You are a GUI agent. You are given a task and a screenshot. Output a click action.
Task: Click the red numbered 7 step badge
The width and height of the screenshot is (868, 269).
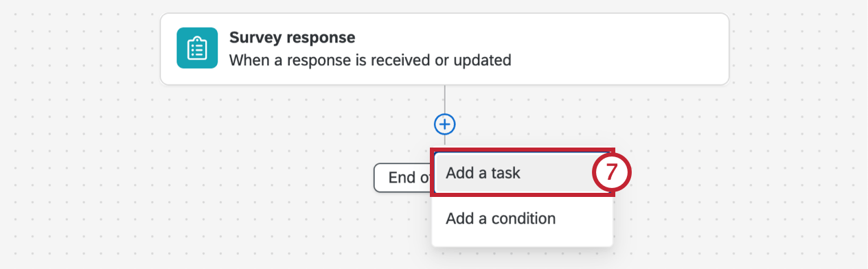pyautogui.click(x=611, y=174)
